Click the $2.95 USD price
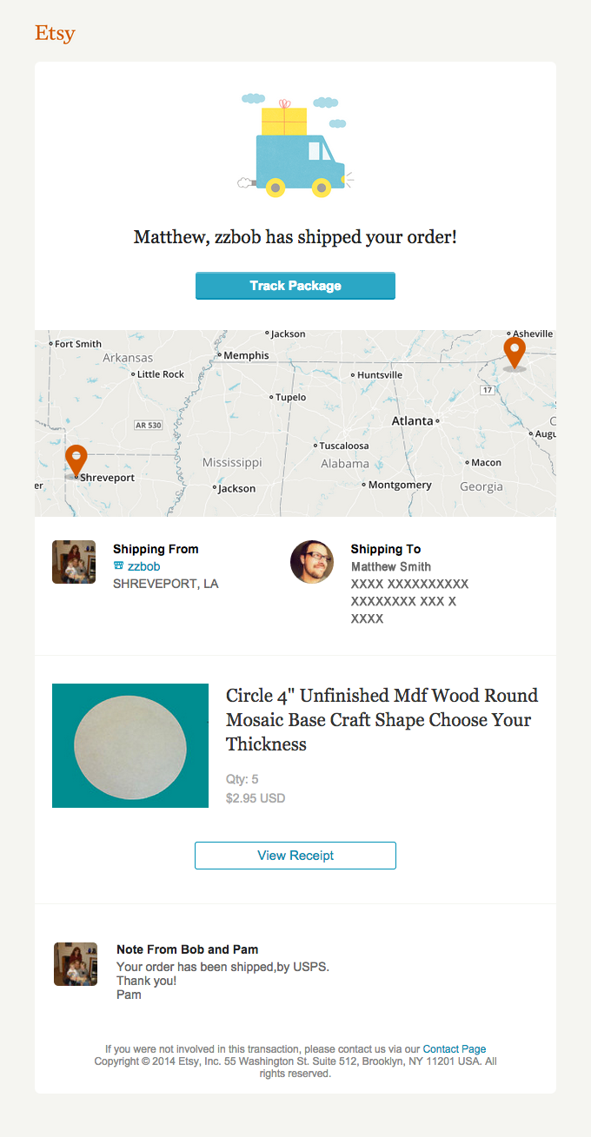The width and height of the screenshot is (591, 1137). coord(256,798)
